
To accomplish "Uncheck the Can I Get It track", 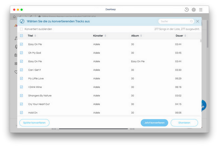I will tap(21, 70).
